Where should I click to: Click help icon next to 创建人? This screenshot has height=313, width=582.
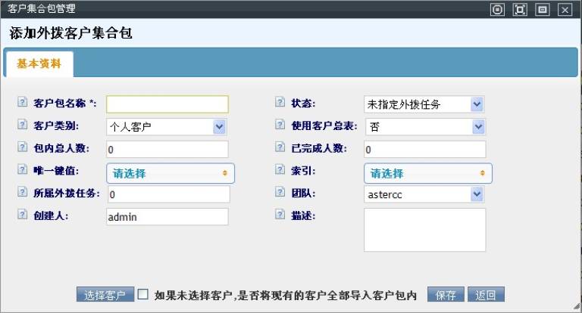(21, 216)
